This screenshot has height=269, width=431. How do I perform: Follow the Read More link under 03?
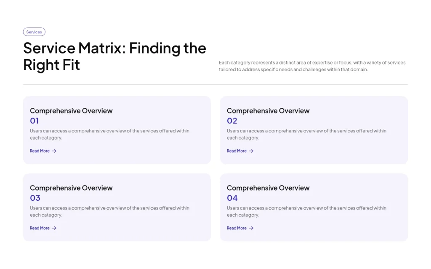tap(40, 228)
